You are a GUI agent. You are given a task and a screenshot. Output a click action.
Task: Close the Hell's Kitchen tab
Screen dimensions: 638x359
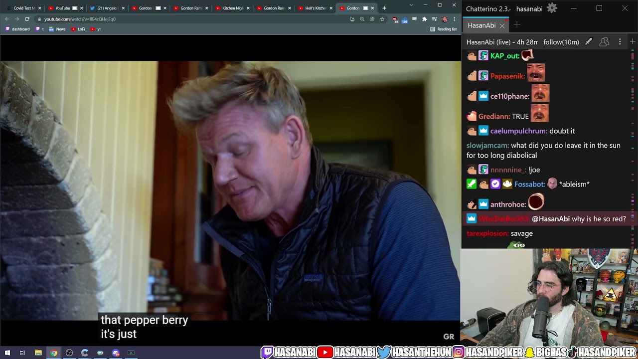pos(330,8)
